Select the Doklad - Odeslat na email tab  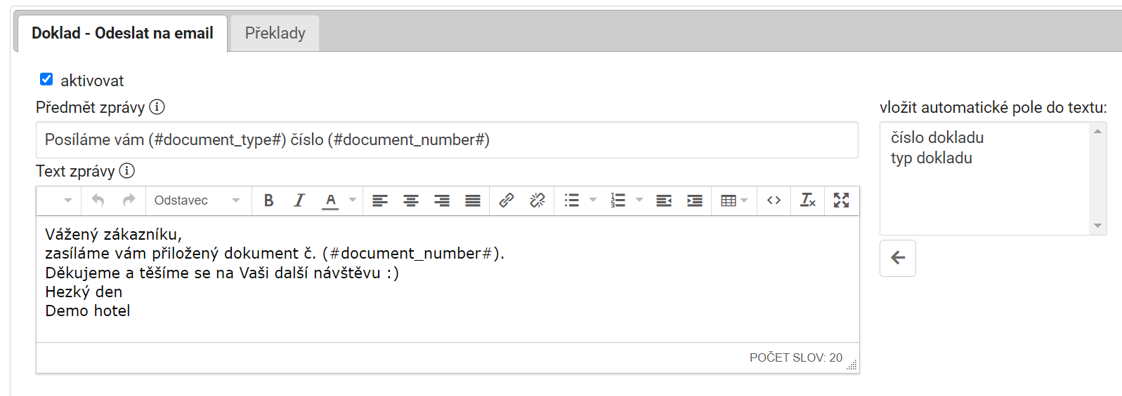[x=122, y=33]
